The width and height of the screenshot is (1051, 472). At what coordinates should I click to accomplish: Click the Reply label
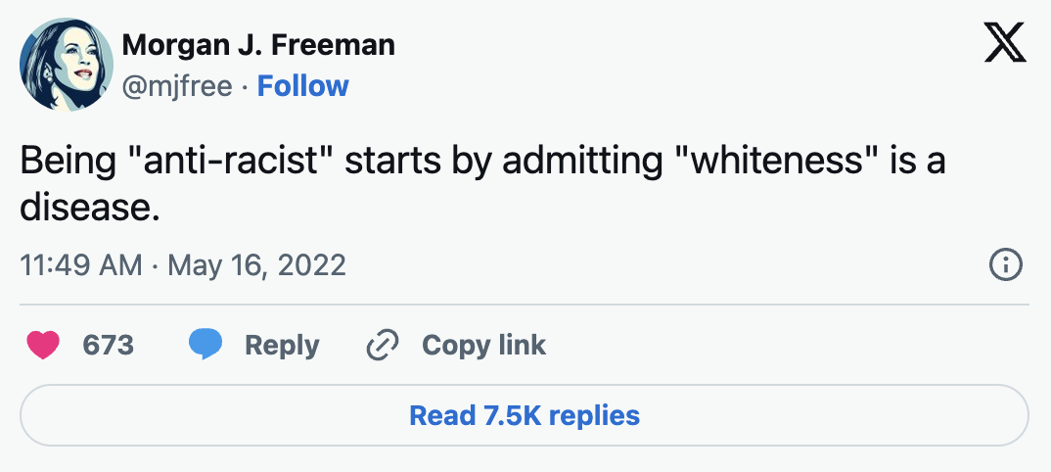point(282,345)
